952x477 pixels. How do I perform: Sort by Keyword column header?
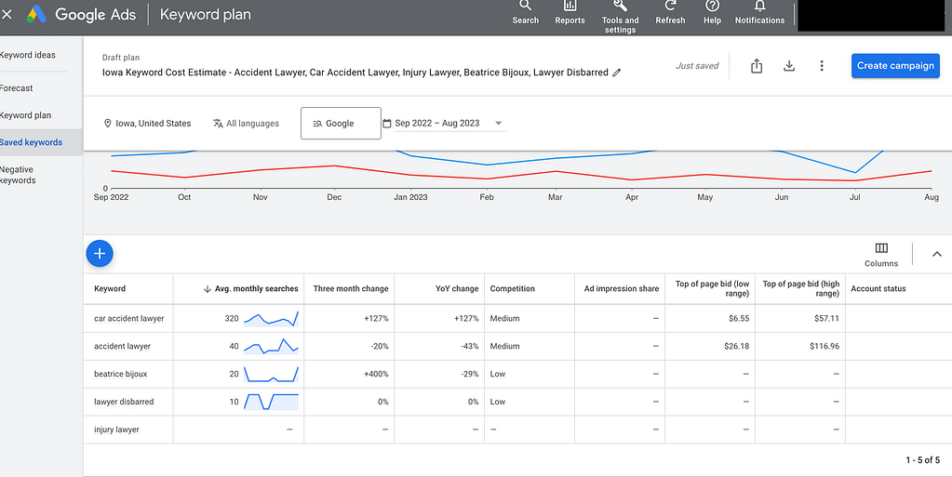pos(110,289)
